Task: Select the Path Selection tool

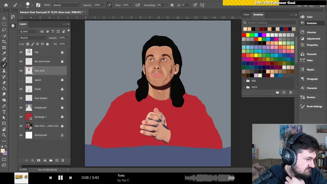Action: (4, 118)
